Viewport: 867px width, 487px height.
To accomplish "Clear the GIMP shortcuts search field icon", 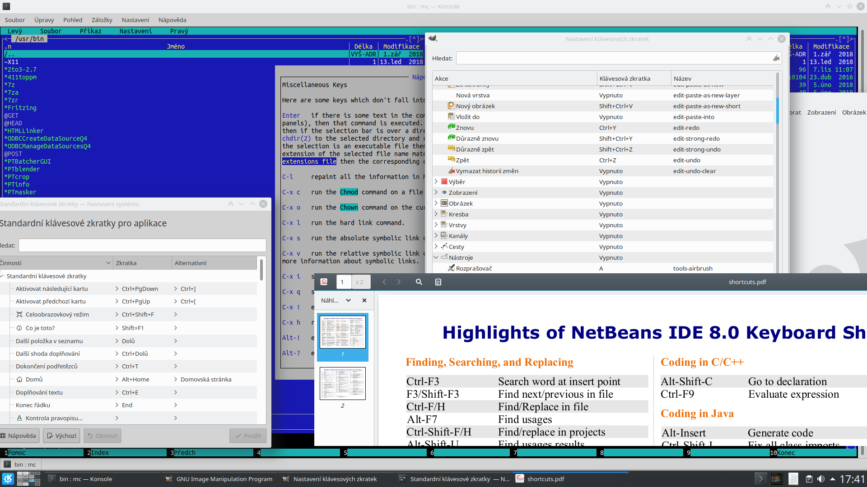I will click(x=776, y=58).
